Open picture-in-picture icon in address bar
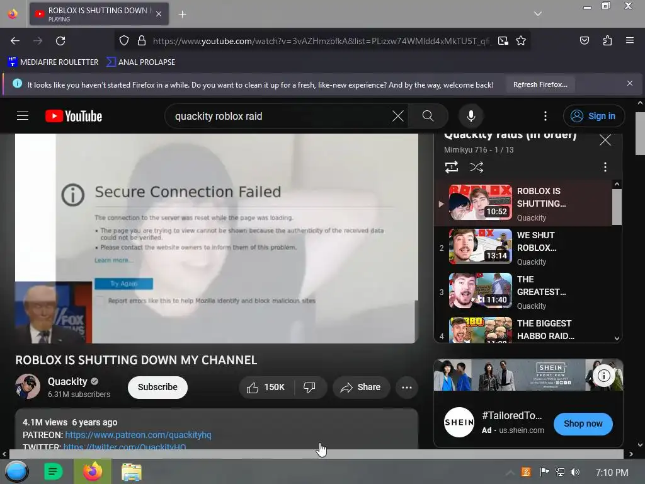 503,41
